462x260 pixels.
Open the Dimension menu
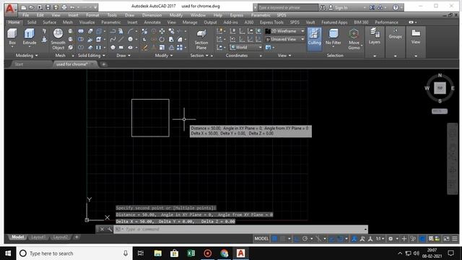pos(152,15)
